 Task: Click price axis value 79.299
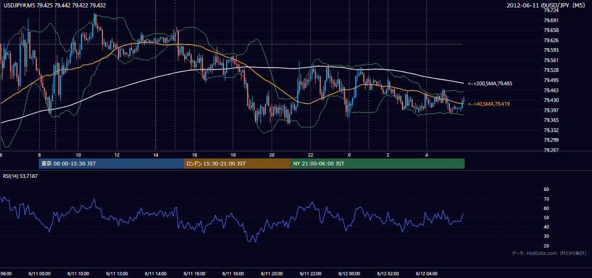click(x=550, y=140)
